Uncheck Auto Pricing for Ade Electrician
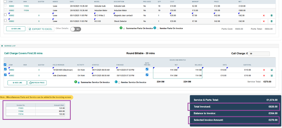282x128 pixels. tap(147, 75)
